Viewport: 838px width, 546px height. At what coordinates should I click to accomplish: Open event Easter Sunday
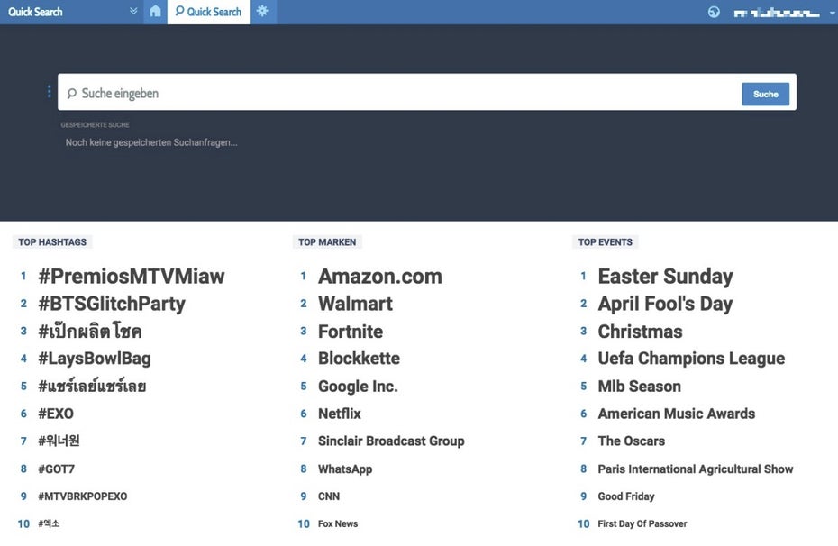[665, 277]
